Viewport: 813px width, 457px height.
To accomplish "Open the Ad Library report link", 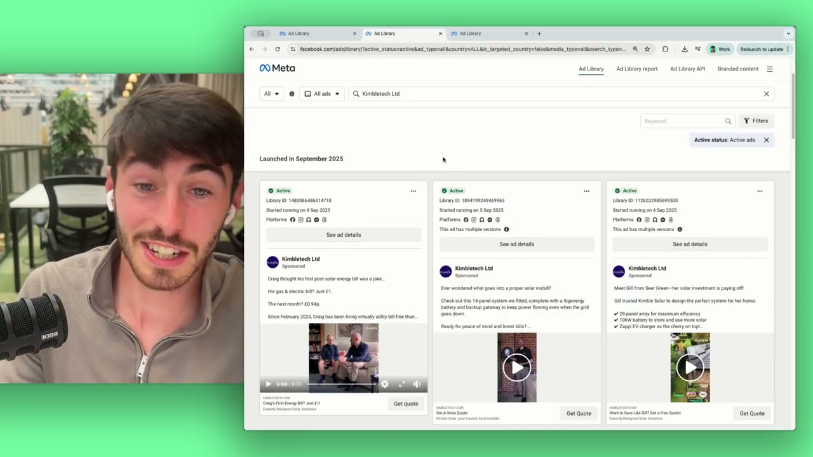I will pos(636,69).
